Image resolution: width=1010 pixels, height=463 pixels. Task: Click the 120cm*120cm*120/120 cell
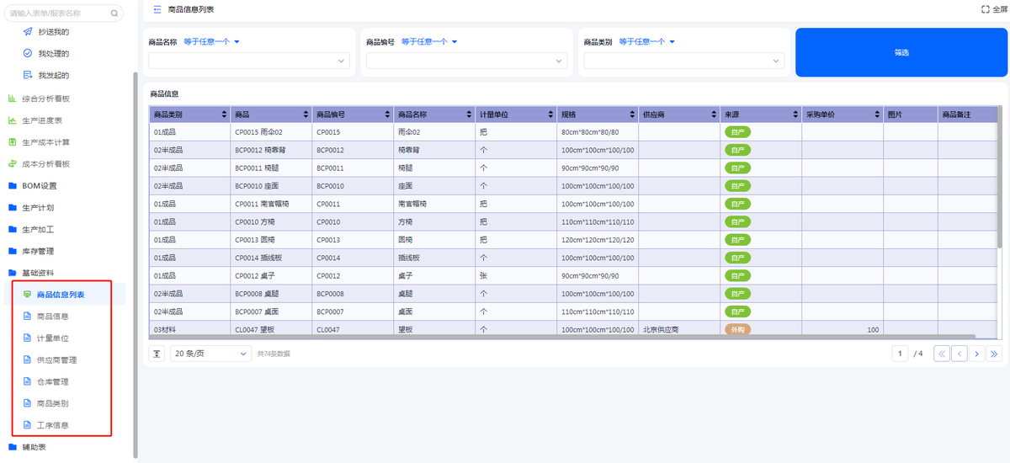[598, 240]
